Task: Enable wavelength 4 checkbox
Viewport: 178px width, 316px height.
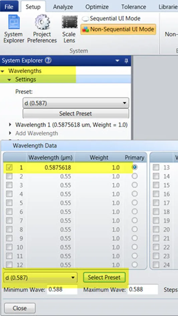Action: pyautogui.click(x=9, y=194)
